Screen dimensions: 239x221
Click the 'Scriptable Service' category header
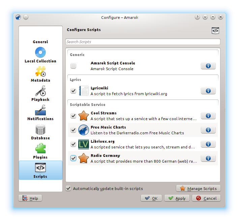point(88,105)
